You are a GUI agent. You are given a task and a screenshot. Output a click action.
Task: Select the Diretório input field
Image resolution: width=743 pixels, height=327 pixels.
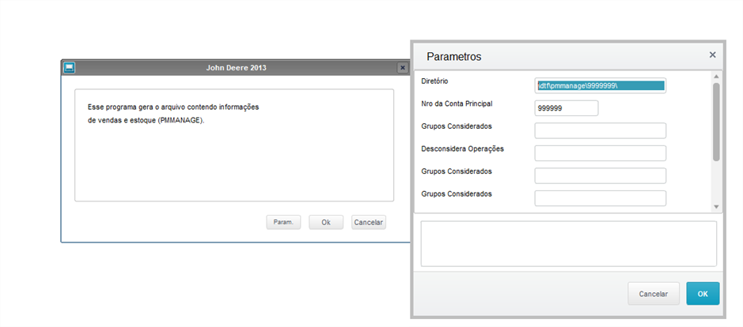click(601, 85)
